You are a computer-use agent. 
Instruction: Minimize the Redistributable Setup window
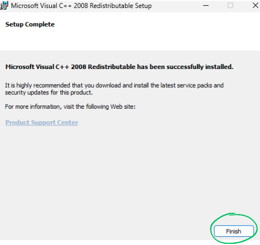coord(206,6)
